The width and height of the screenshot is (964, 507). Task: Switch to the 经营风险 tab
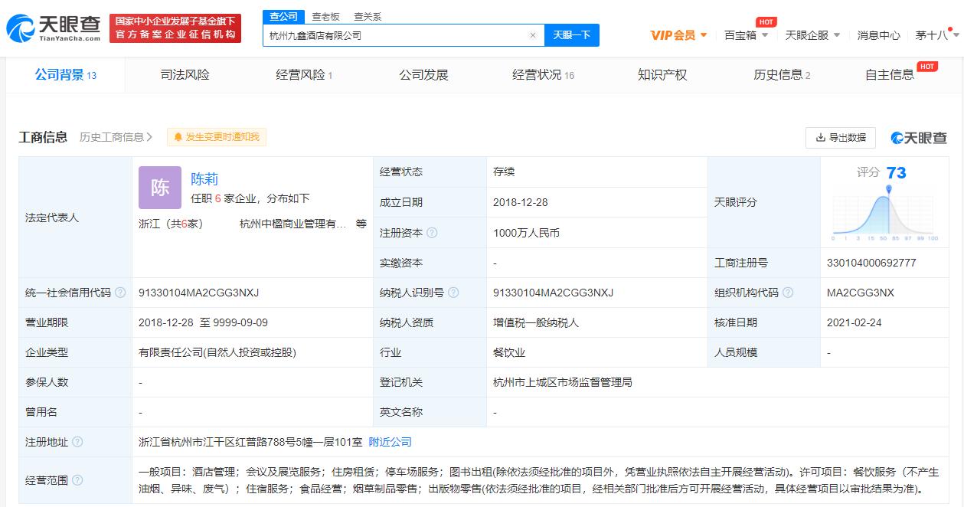pos(304,75)
